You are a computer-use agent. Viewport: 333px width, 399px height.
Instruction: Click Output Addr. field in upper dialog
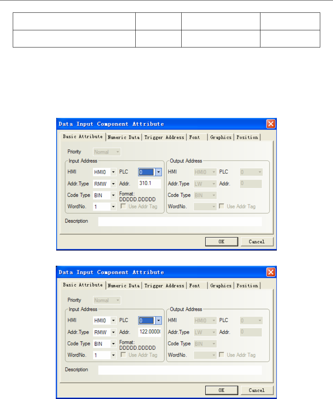(251, 184)
